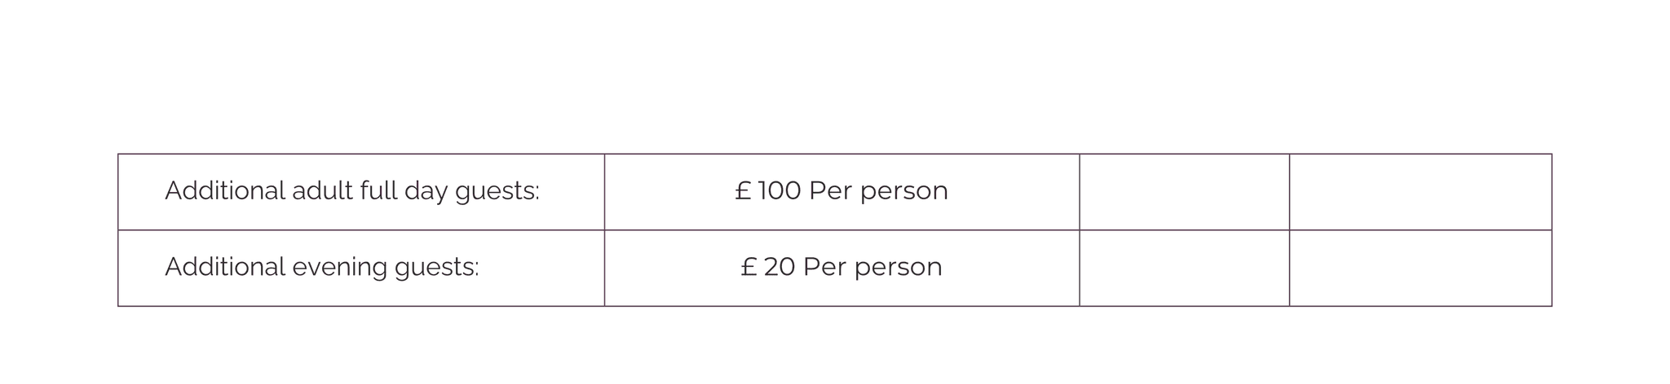The width and height of the screenshot is (1670, 384).
Task: Click the word 'Additional' in the first row
Action: (x=225, y=191)
